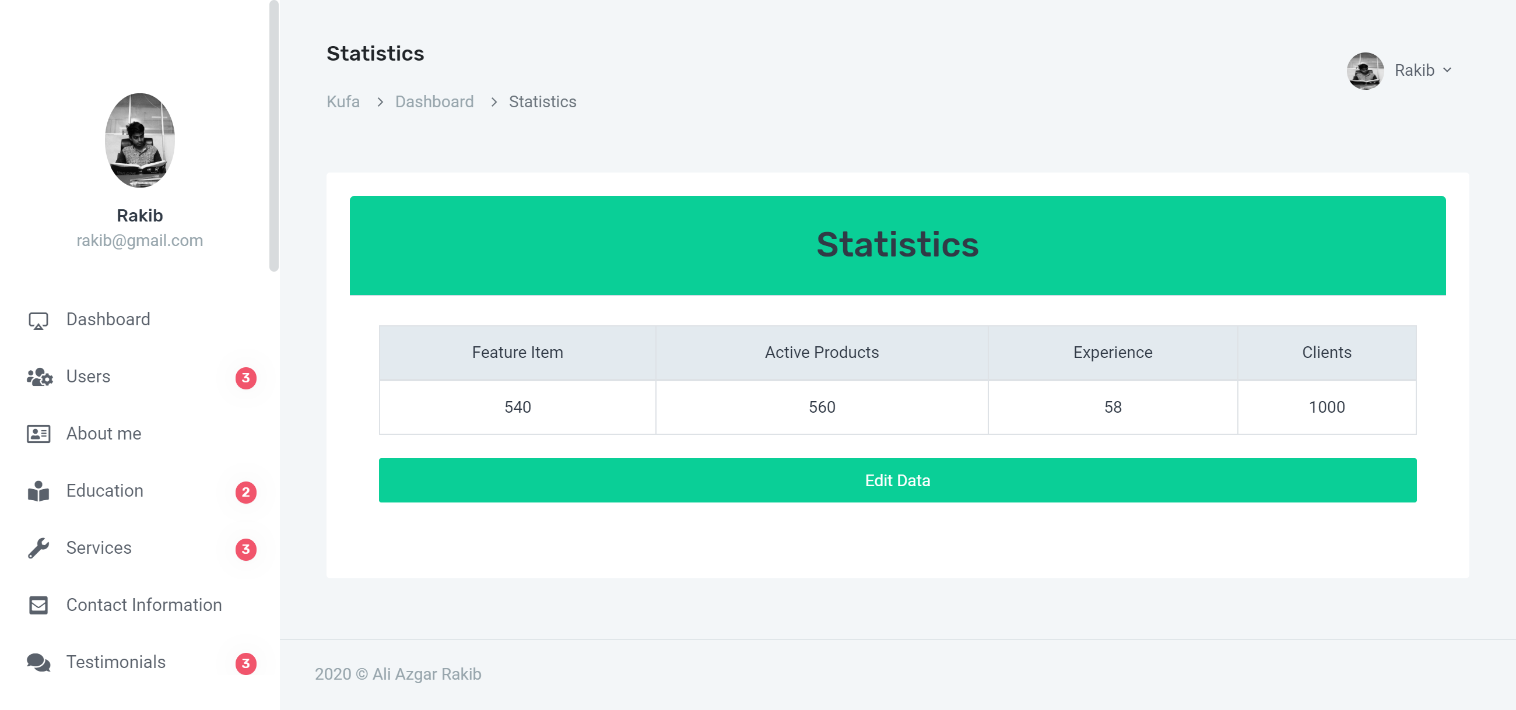Screen dimensions: 1516x710
Task: Click the red badge next to Users
Action: click(245, 378)
